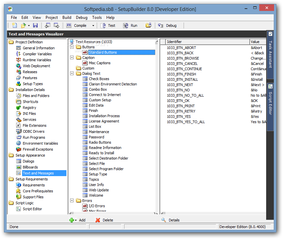
Task: Open Dialogs in Setup Appearance
Action: (x=28, y=161)
